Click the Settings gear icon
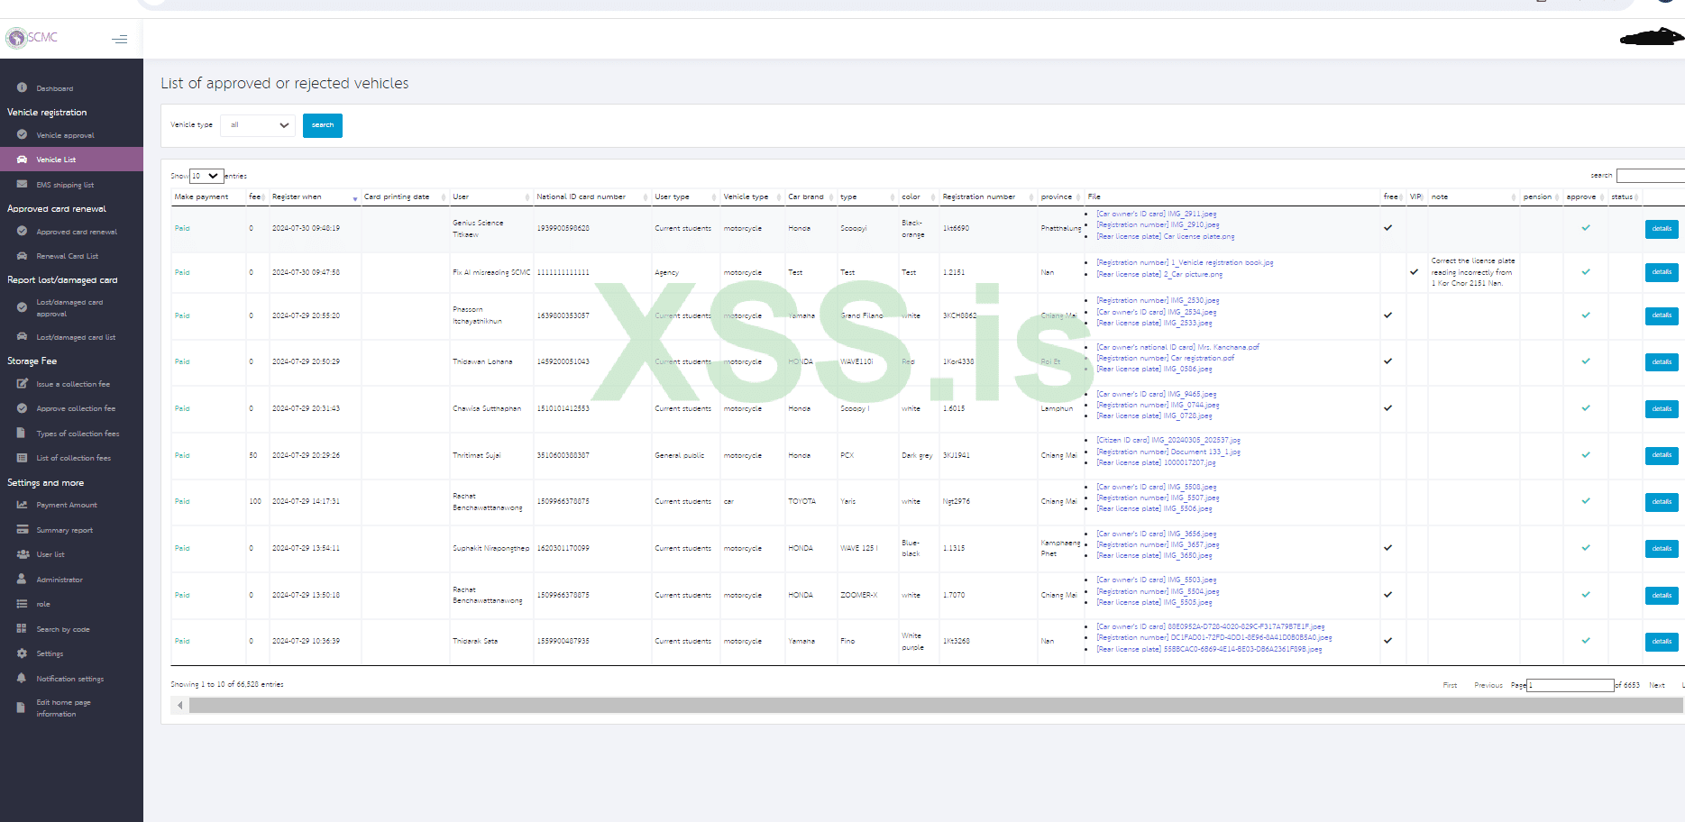1685x822 pixels. 22,653
